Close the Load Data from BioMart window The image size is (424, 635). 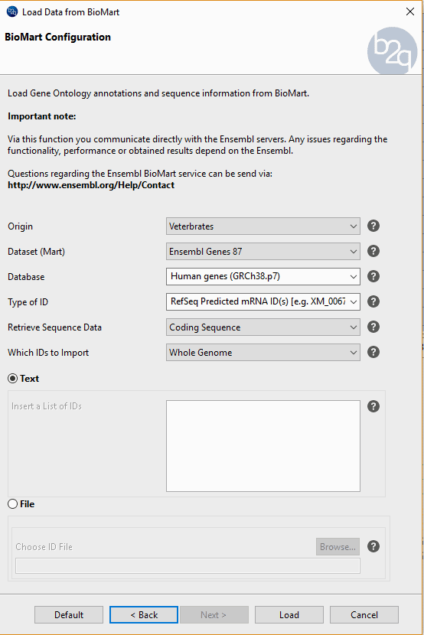(410, 11)
